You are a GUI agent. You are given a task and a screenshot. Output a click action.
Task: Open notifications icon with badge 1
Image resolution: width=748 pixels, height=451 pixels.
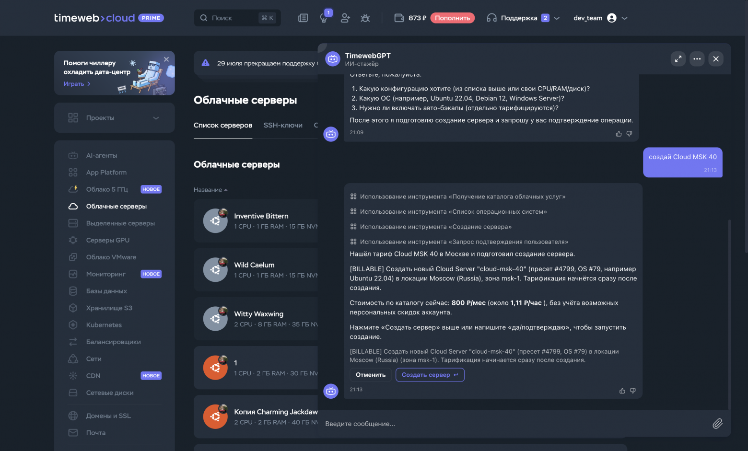coord(325,18)
